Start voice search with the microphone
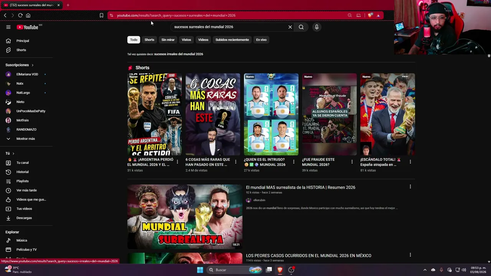 [316, 27]
